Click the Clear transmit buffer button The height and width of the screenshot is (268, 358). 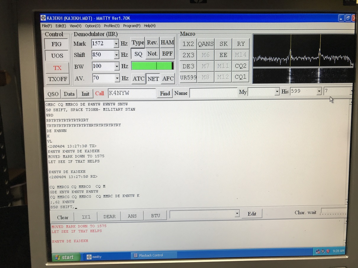tap(62, 217)
